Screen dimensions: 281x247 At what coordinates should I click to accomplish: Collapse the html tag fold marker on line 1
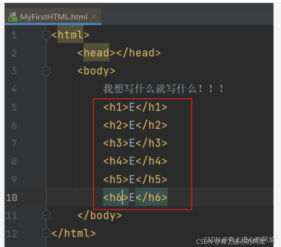coord(46,35)
